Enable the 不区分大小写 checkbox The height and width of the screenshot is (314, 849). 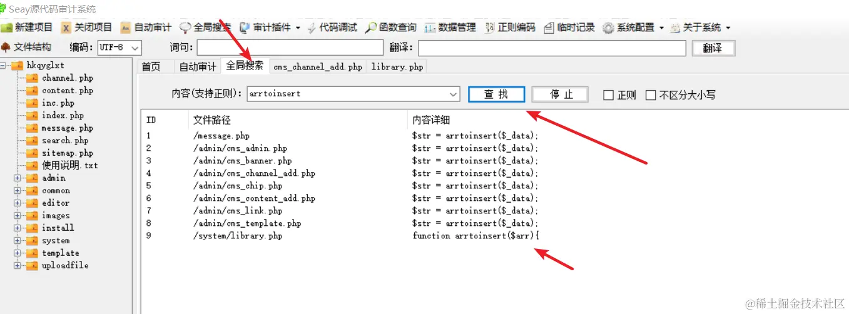[x=651, y=95]
